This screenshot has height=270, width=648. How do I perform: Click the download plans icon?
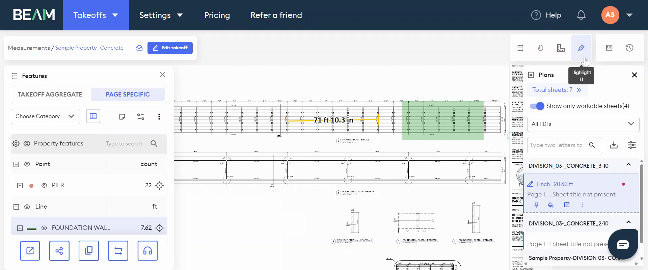pos(614,145)
